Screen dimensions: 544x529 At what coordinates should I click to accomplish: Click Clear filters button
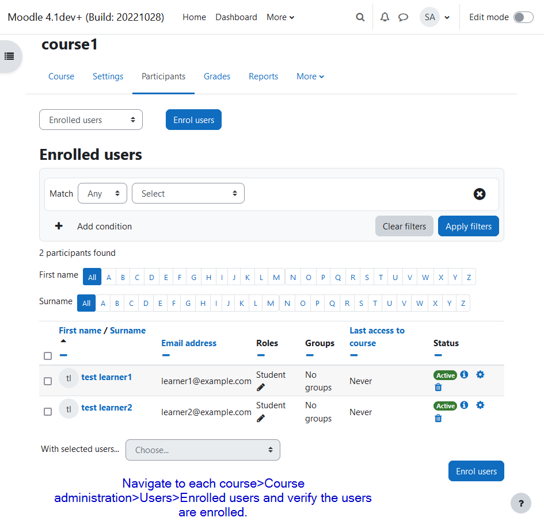click(x=404, y=226)
